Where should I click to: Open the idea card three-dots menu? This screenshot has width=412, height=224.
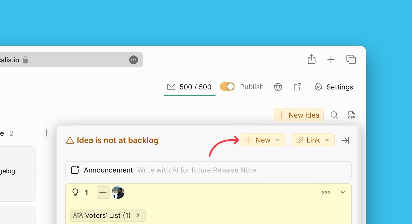326,192
